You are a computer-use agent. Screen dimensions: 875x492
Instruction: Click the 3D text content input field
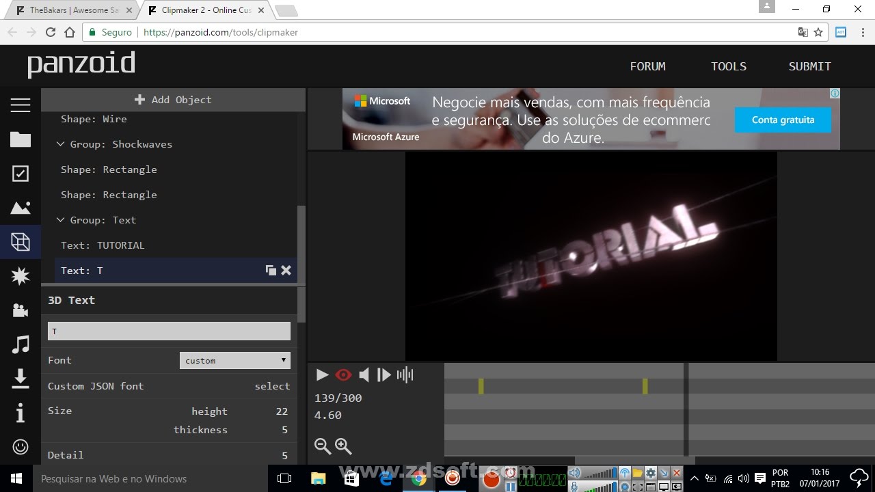point(169,331)
